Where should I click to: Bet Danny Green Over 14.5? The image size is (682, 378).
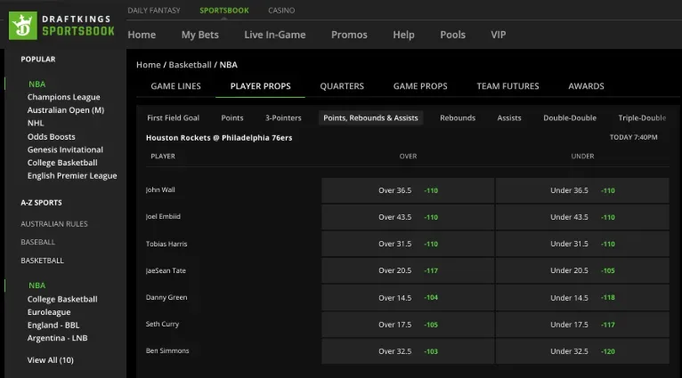pos(408,298)
